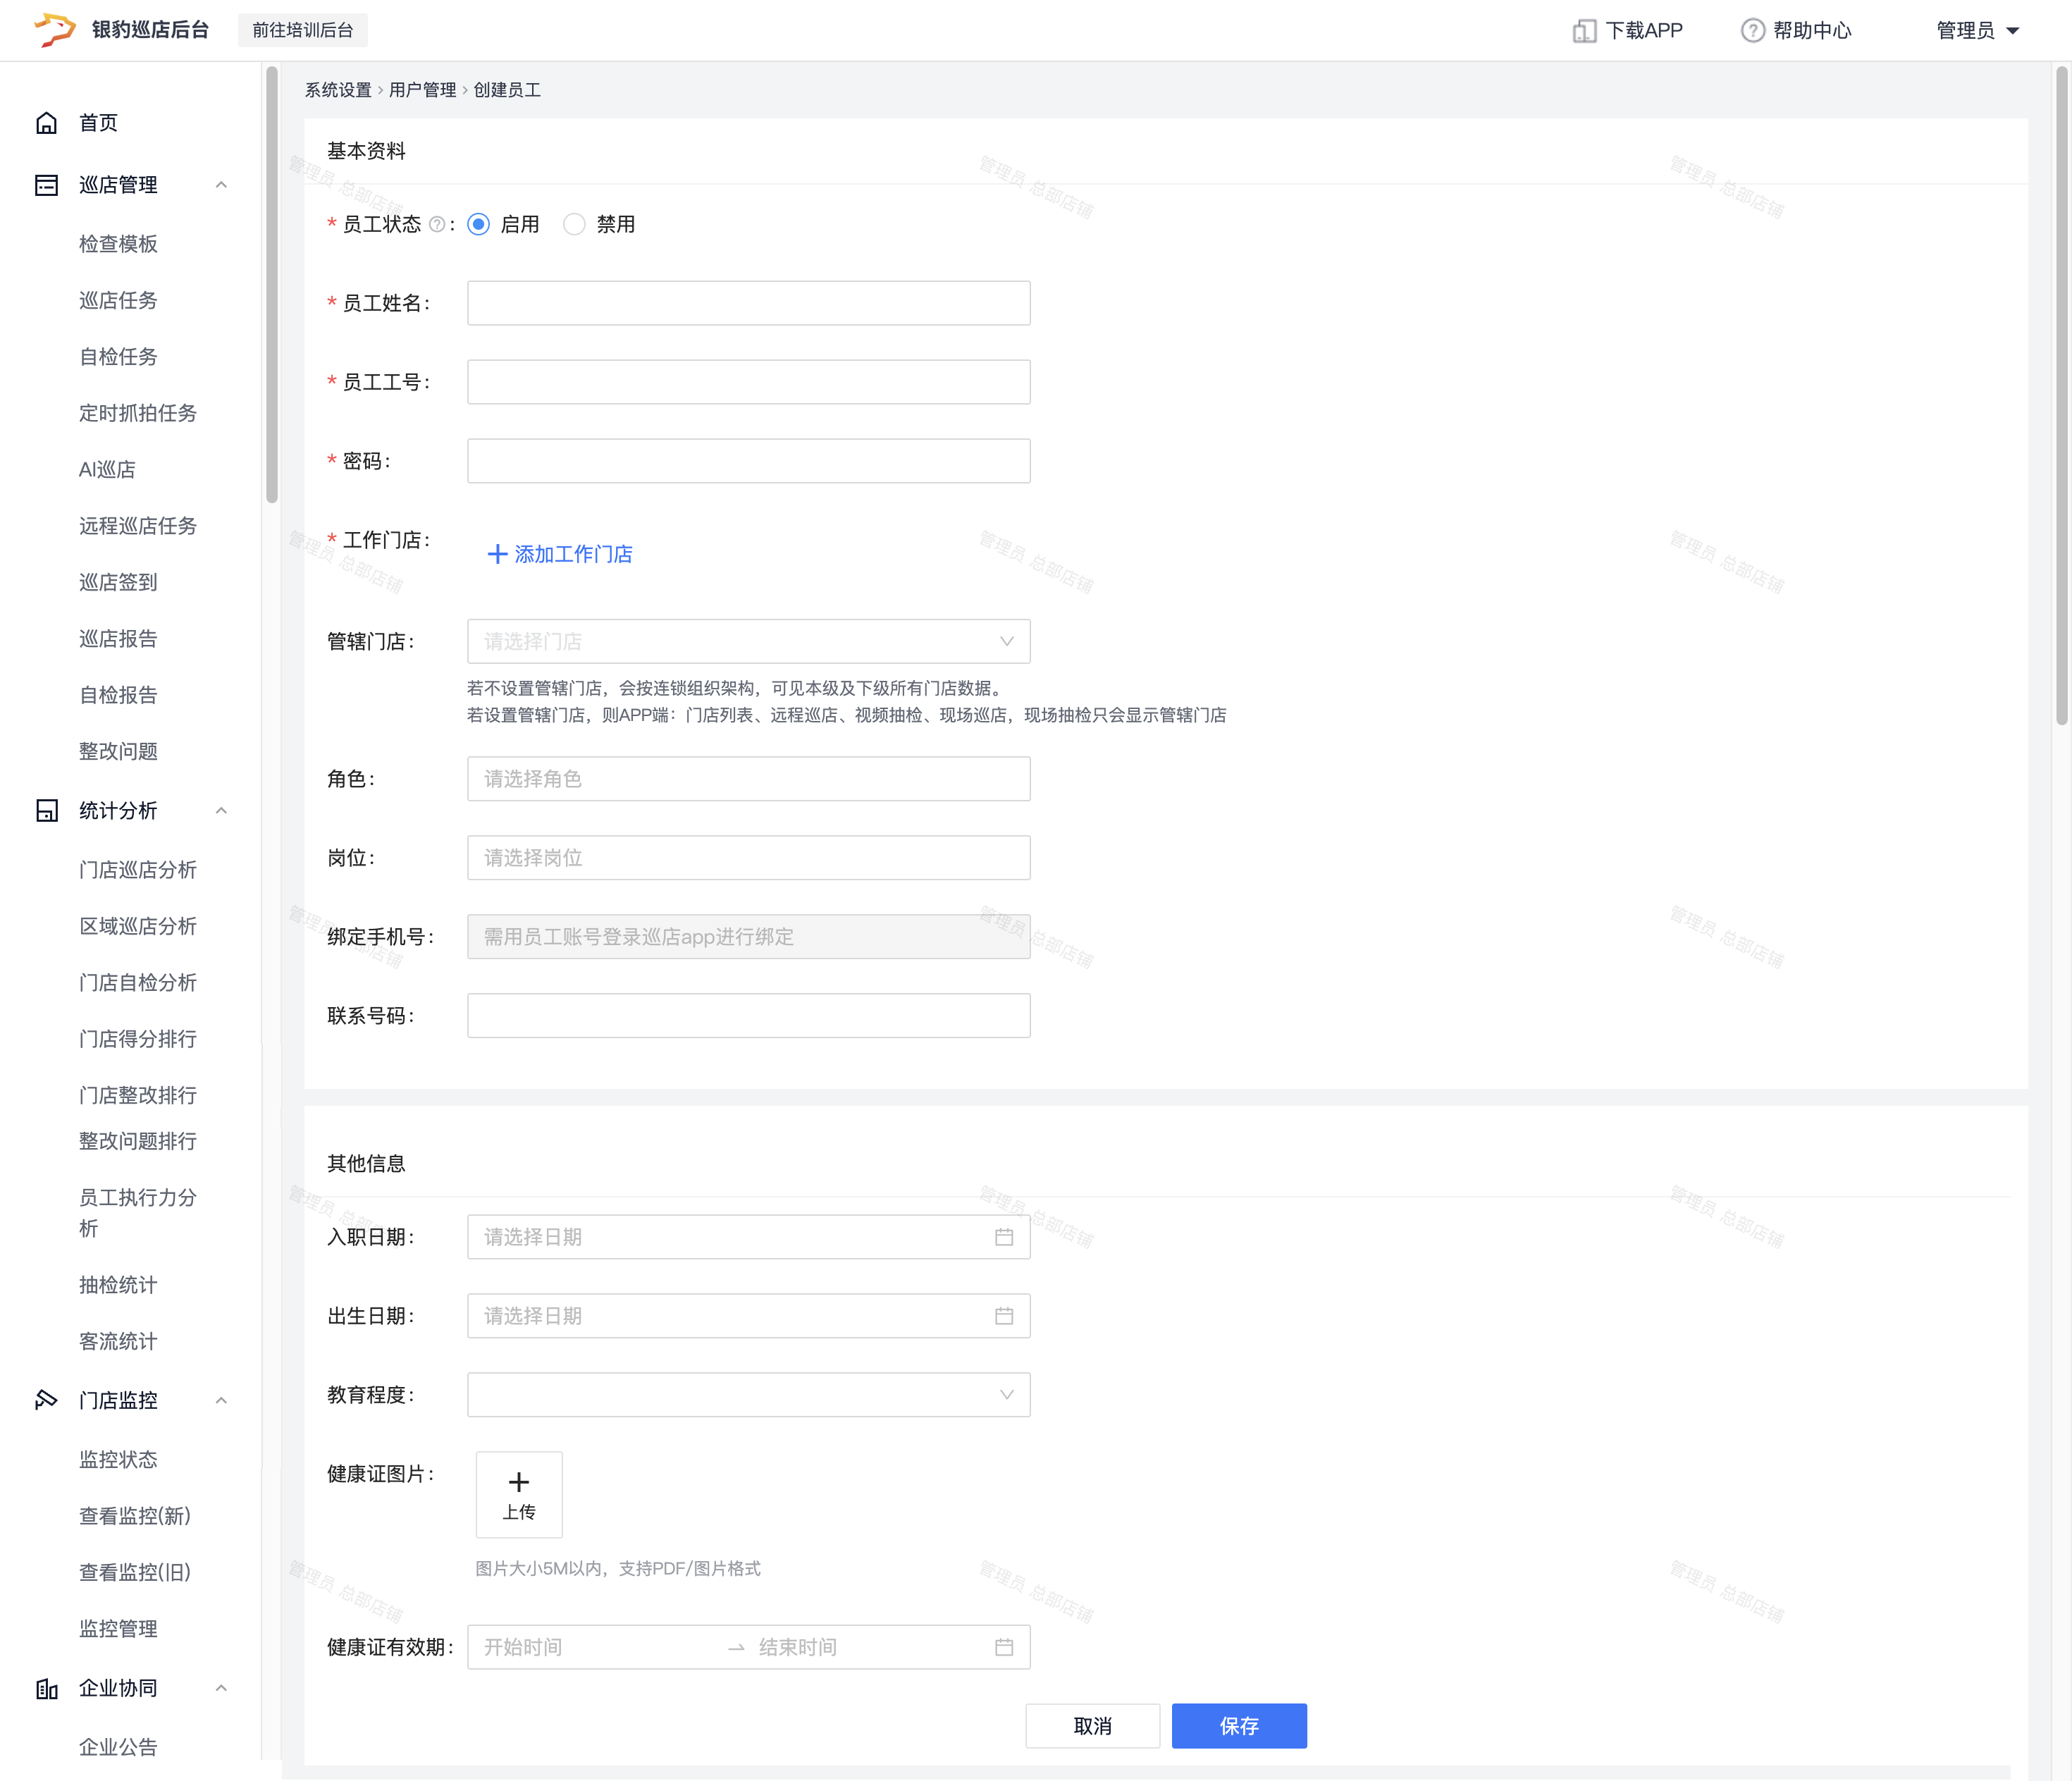Image resolution: width=2072 pixels, height=1781 pixels.
Task: Select the 禁用 radio button
Action: pyautogui.click(x=574, y=225)
